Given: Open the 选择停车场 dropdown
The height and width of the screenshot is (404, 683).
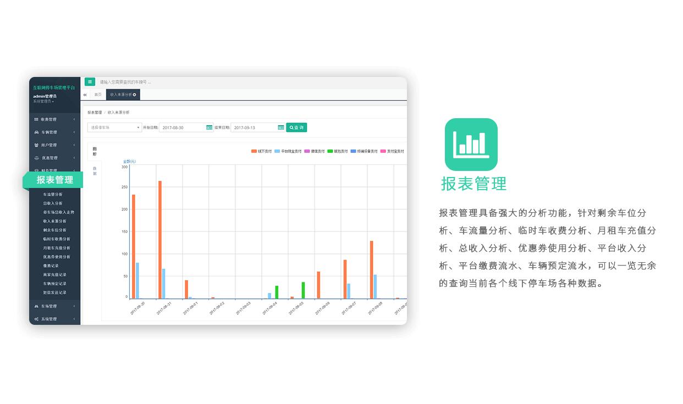Looking at the screenshot, I should click(114, 128).
